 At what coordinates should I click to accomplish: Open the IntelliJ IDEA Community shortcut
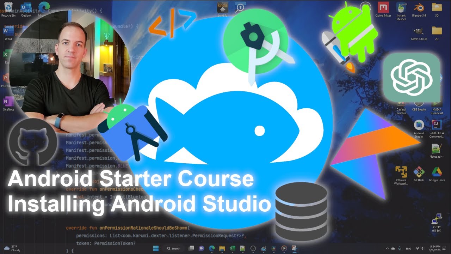[437, 129]
